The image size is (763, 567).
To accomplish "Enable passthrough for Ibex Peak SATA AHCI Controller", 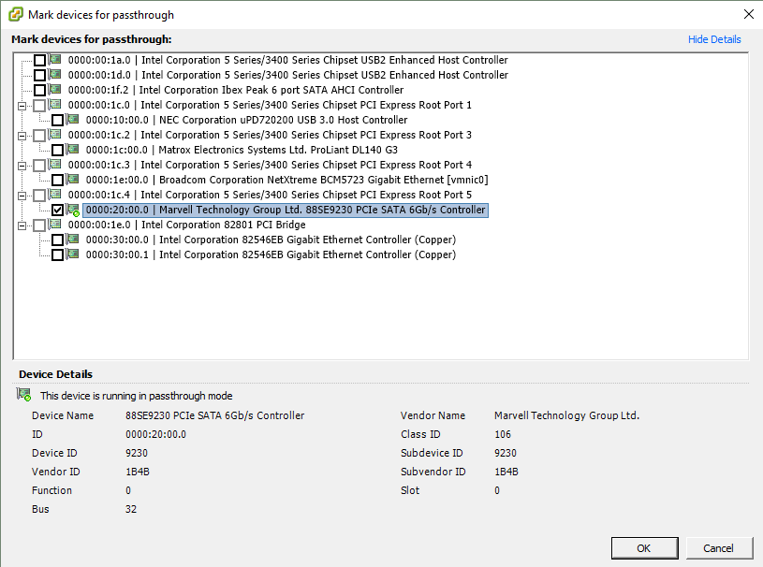I will [x=40, y=91].
